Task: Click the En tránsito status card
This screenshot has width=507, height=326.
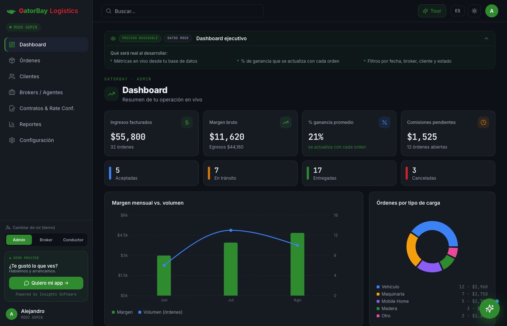Action: click(250, 173)
